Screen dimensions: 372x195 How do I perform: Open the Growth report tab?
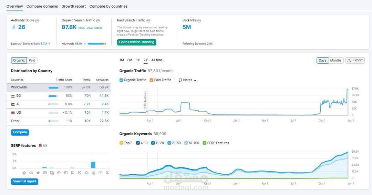(74, 6)
